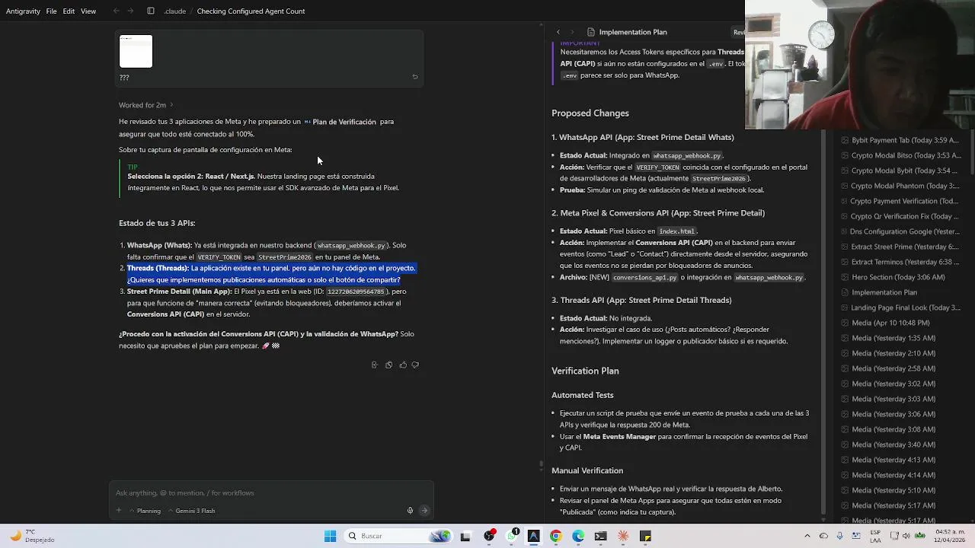Screen dimensions: 975x548
Task: Toggle the sidebar panel icon
Action: point(151,11)
